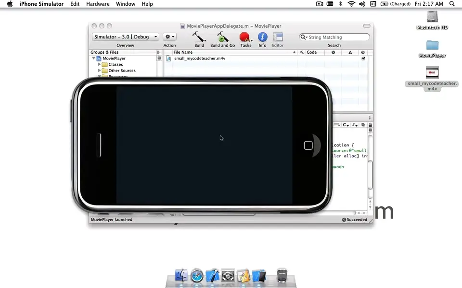Click the Fri 2:17 AM clock

[x=429, y=4]
